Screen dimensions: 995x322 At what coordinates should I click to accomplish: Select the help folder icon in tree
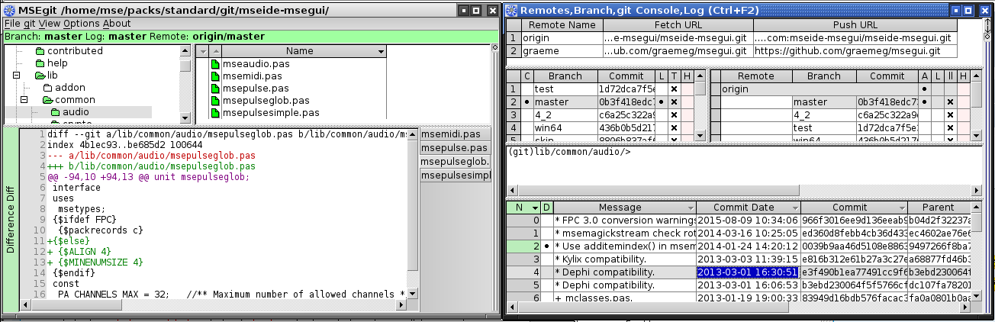pyautogui.click(x=40, y=63)
